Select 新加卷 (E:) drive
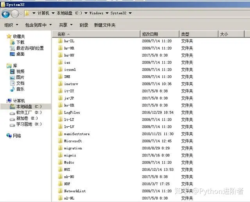 (24, 118)
